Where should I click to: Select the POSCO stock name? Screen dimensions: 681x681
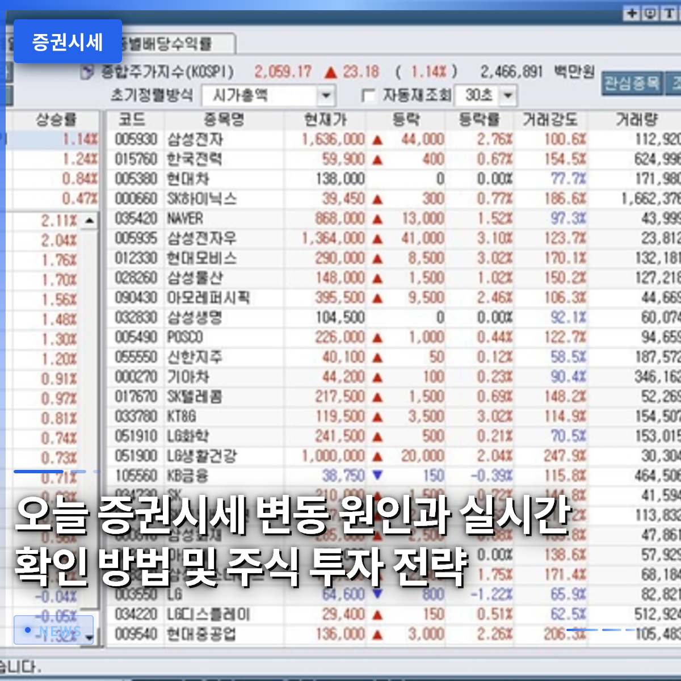(185, 337)
